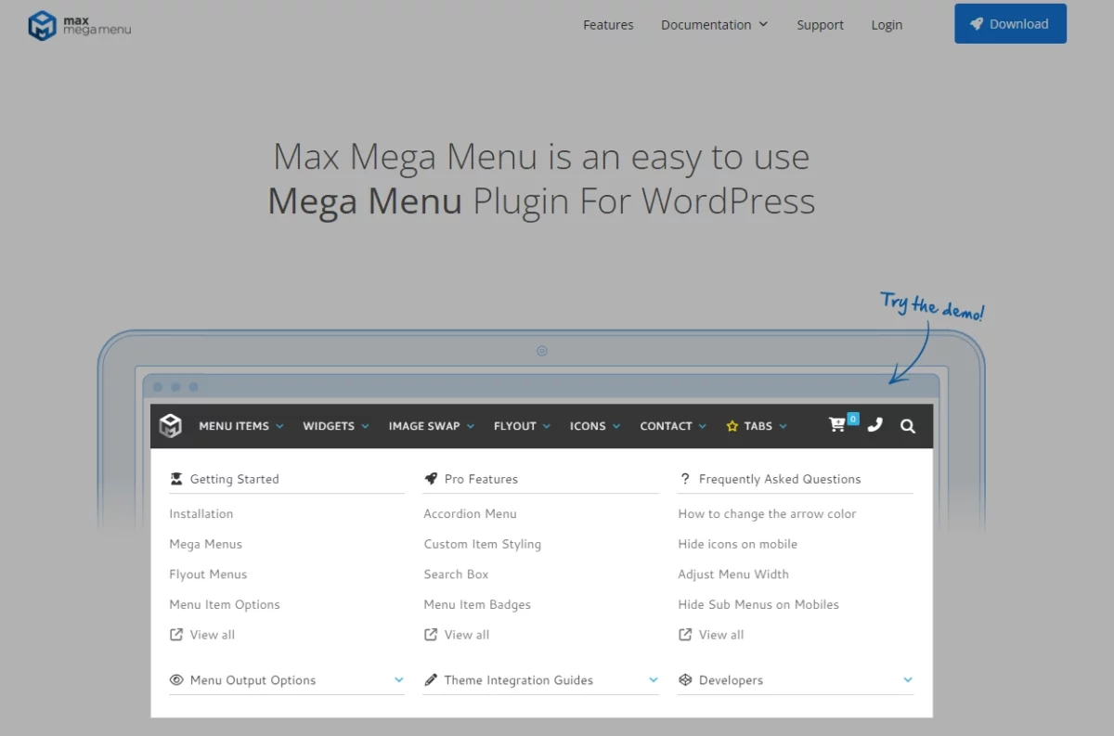Open the Support page link
Viewport: 1114px width, 736px height.
pyautogui.click(x=820, y=25)
